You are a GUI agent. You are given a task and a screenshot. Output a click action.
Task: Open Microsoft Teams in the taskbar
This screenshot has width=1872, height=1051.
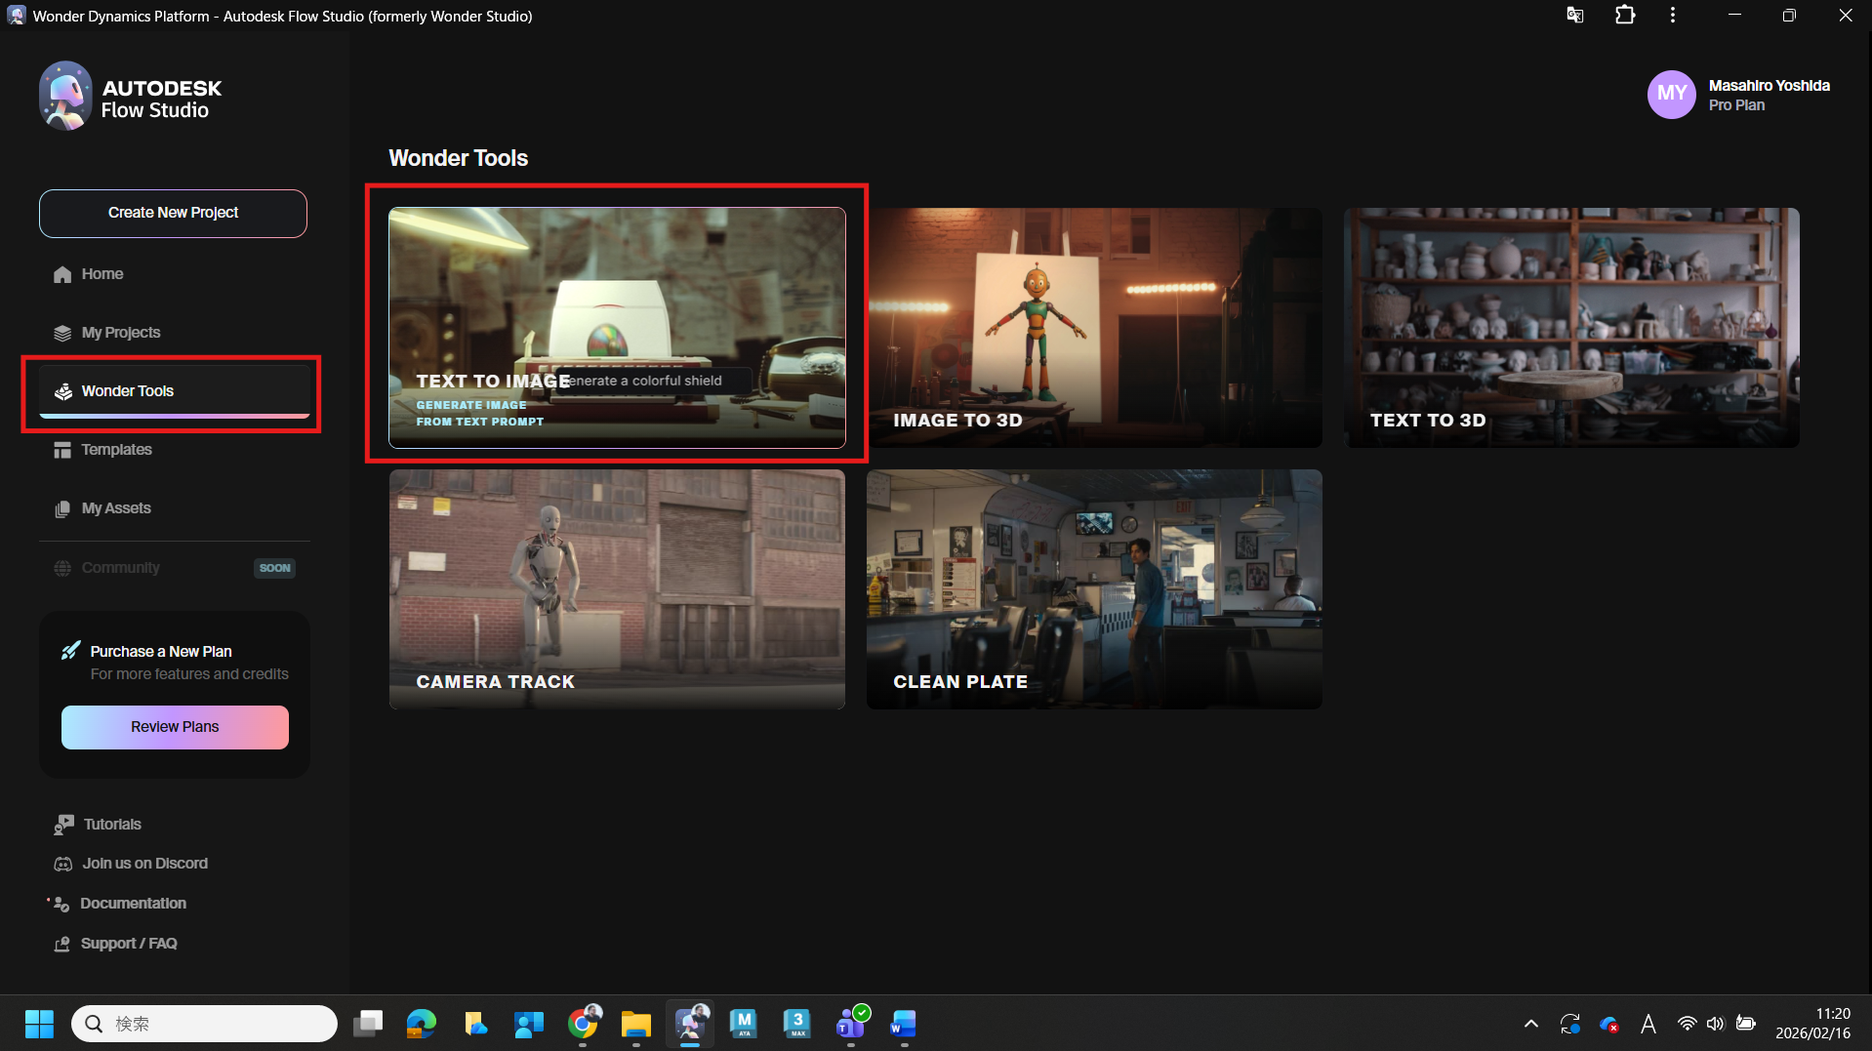pos(850,1023)
